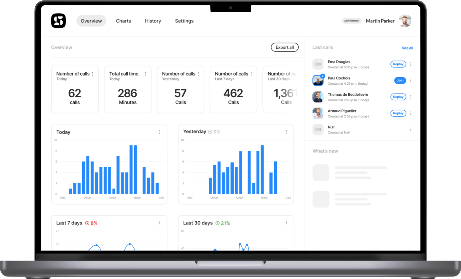
Task: Click the Export all button
Action: (x=285, y=47)
